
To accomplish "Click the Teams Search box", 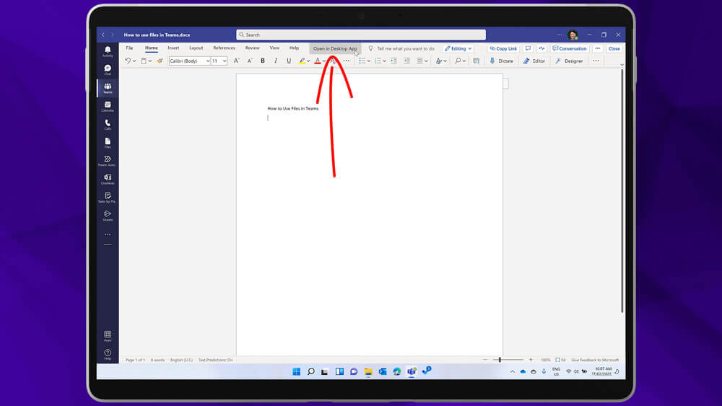I will tap(361, 35).
